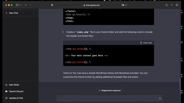Click get_footer function text in code
Image resolution: width=184 pixels, height=103 pixels.
pyautogui.click(x=78, y=62)
